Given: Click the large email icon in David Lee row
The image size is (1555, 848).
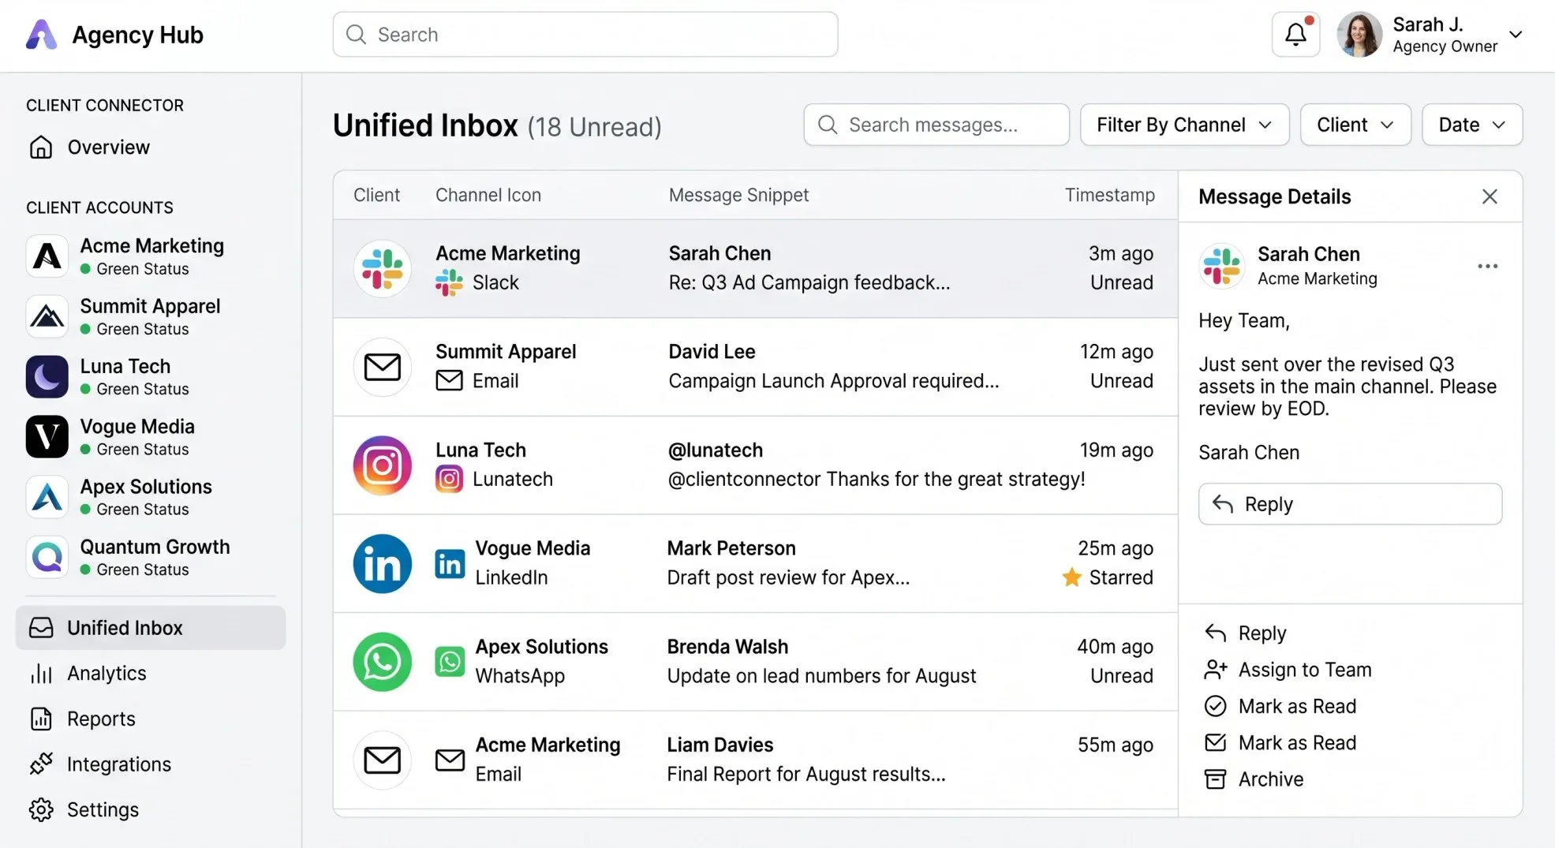Looking at the screenshot, I should (383, 367).
